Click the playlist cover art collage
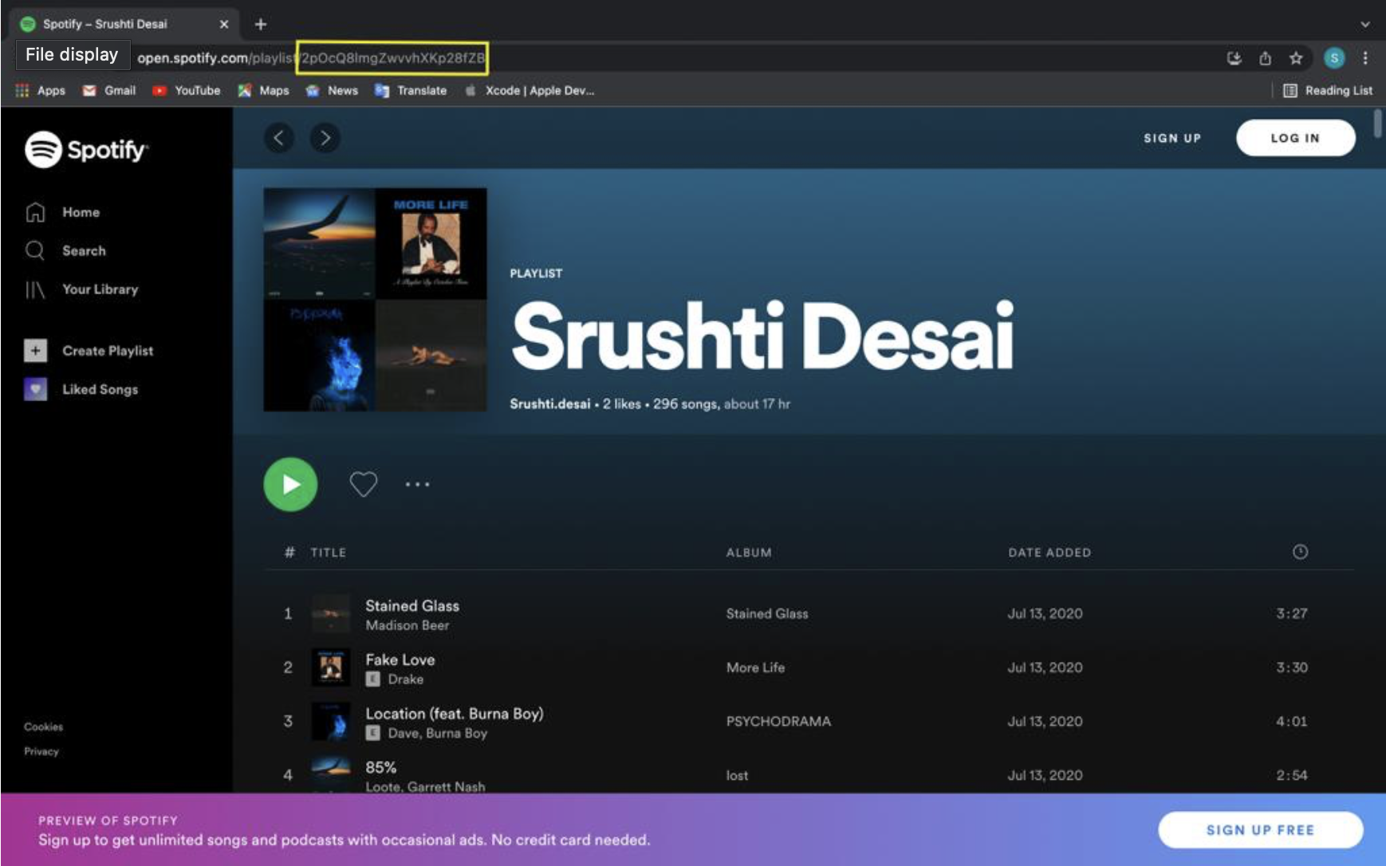 coord(375,300)
